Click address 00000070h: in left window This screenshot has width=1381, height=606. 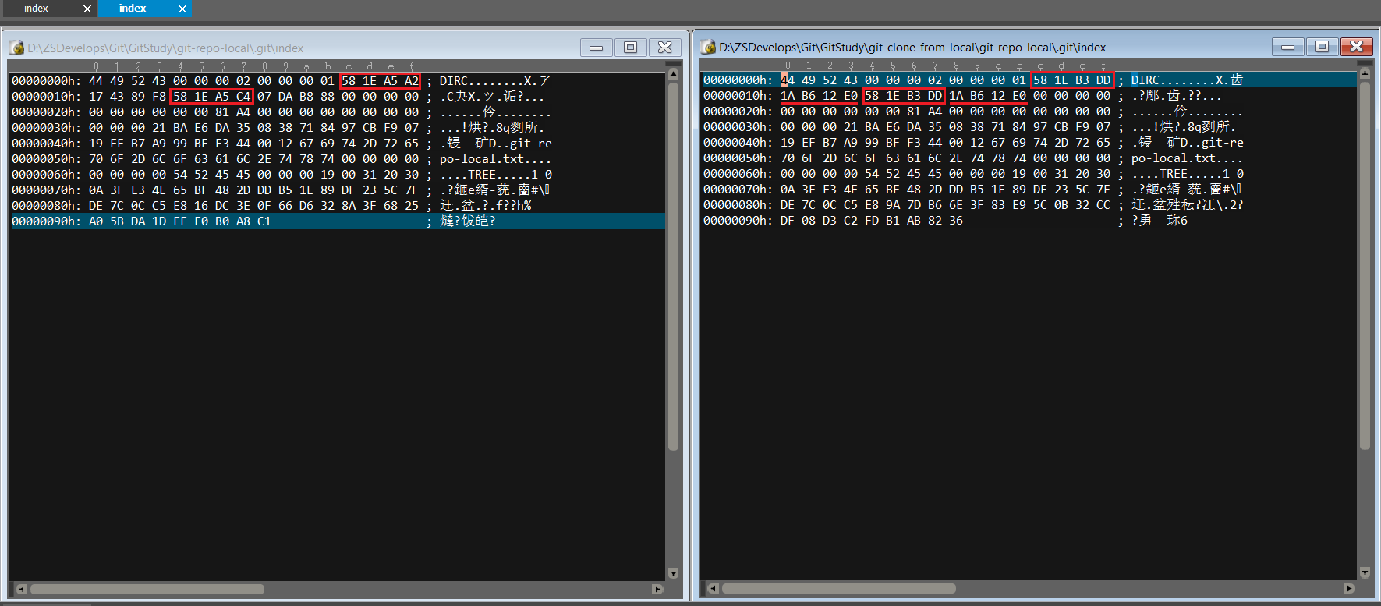[x=47, y=190]
